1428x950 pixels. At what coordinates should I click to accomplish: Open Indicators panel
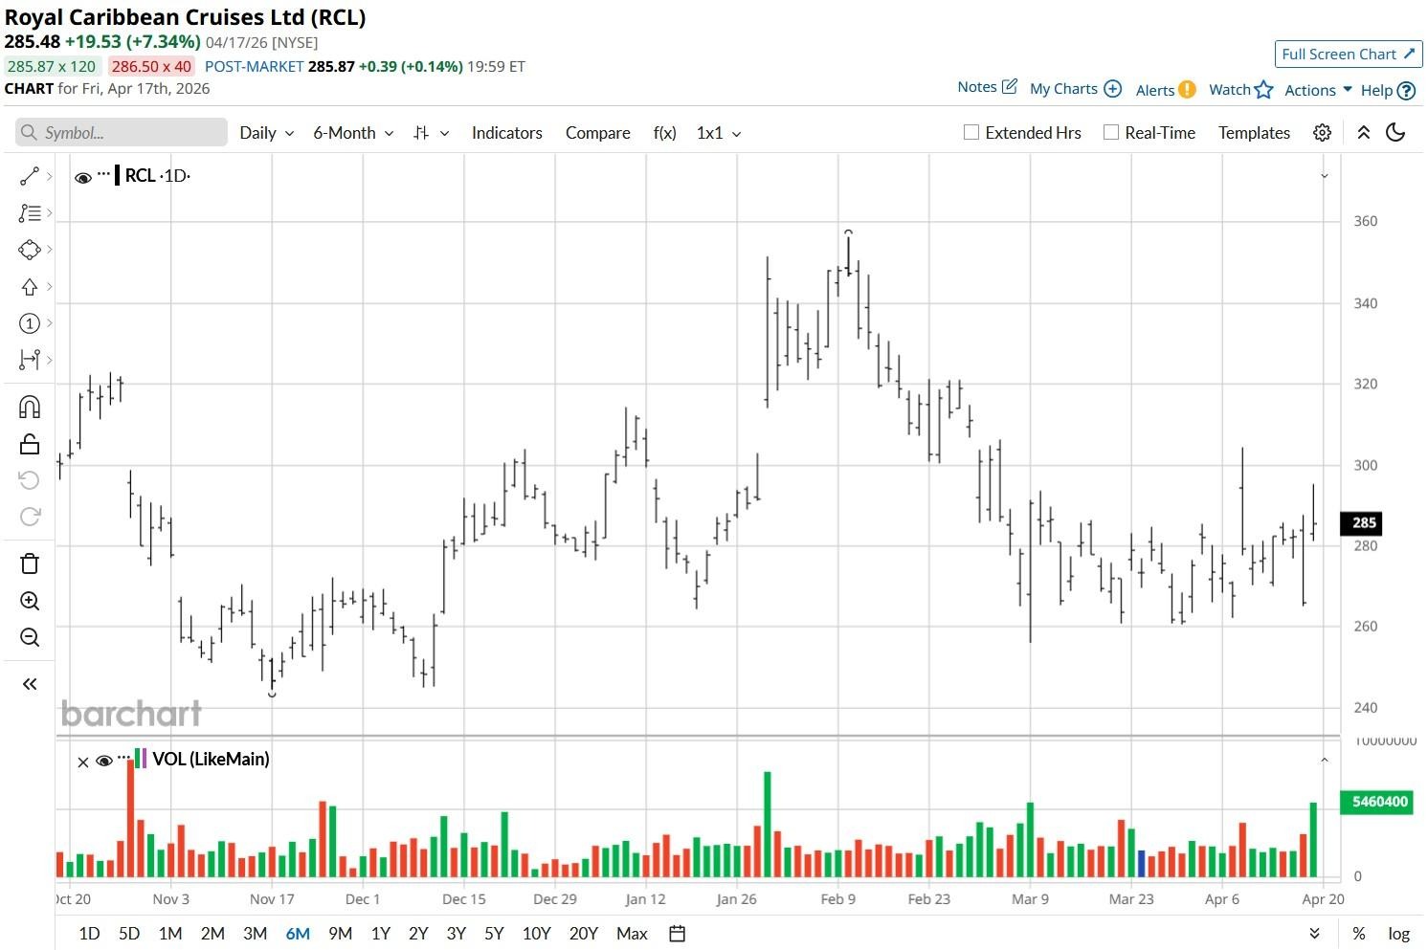point(507,133)
